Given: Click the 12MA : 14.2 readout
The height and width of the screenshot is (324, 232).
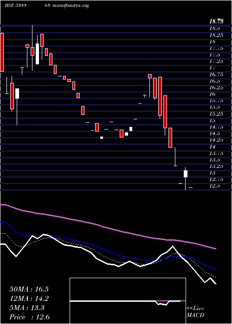Looking at the screenshot, I should (x=29, y=299).
